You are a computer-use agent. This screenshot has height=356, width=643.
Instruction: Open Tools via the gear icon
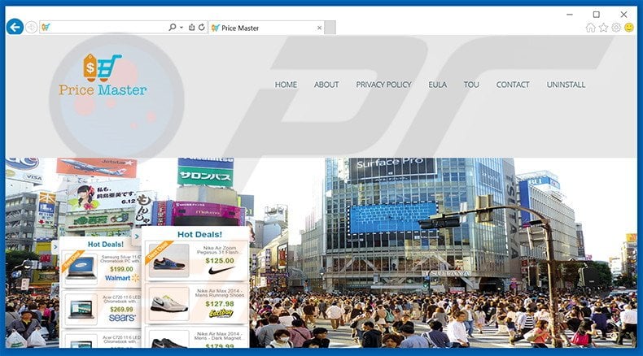(616, 28)
